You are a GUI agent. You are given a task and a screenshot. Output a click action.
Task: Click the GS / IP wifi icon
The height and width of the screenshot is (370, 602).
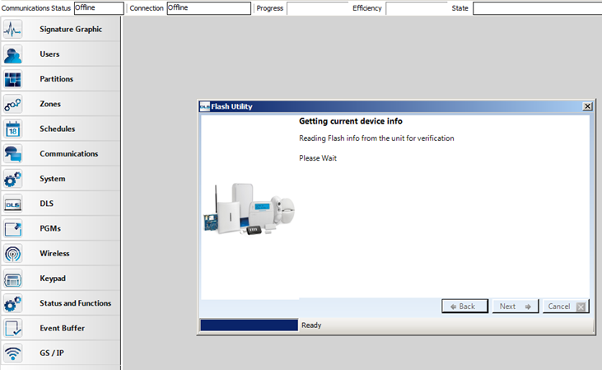12,354
